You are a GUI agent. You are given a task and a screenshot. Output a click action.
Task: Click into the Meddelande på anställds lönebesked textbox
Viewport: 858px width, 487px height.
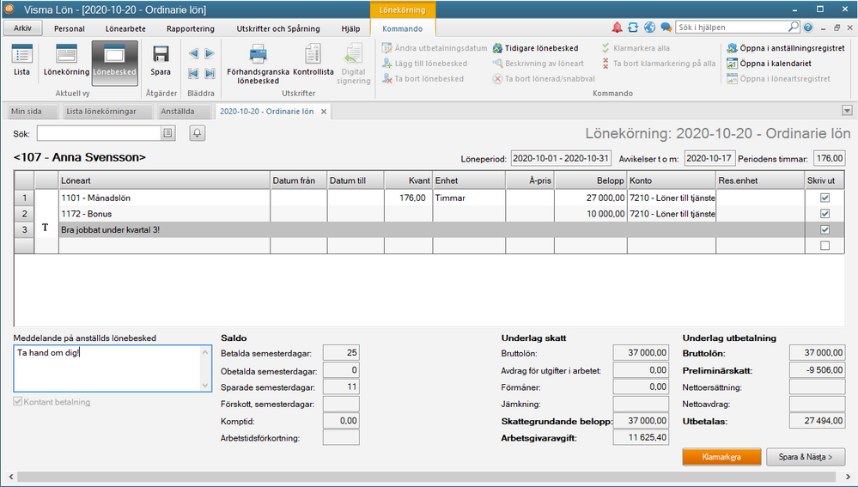tap(107, 368)
